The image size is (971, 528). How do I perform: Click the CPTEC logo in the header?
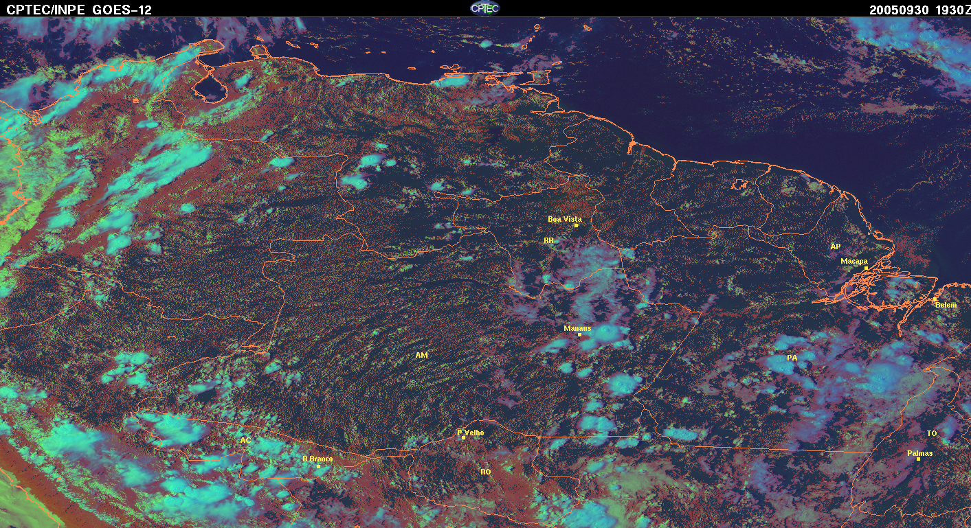[x=485, y=8]
